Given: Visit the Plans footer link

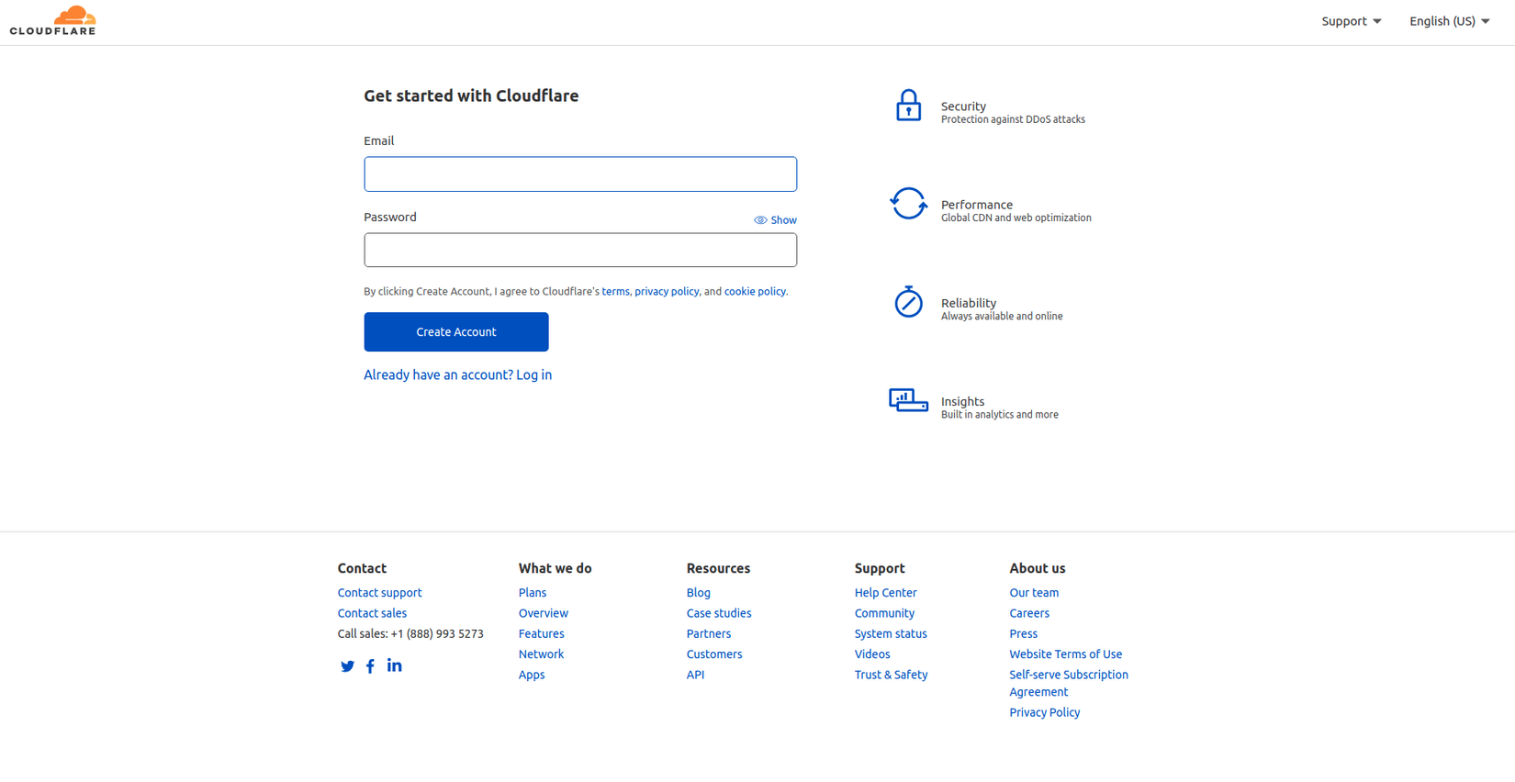Looking at the screenshot, I should 532,593.
